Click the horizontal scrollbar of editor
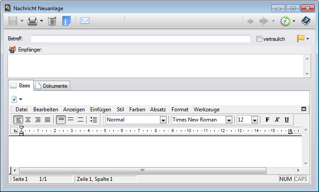319x192 pixels. [x=142, y=170]
